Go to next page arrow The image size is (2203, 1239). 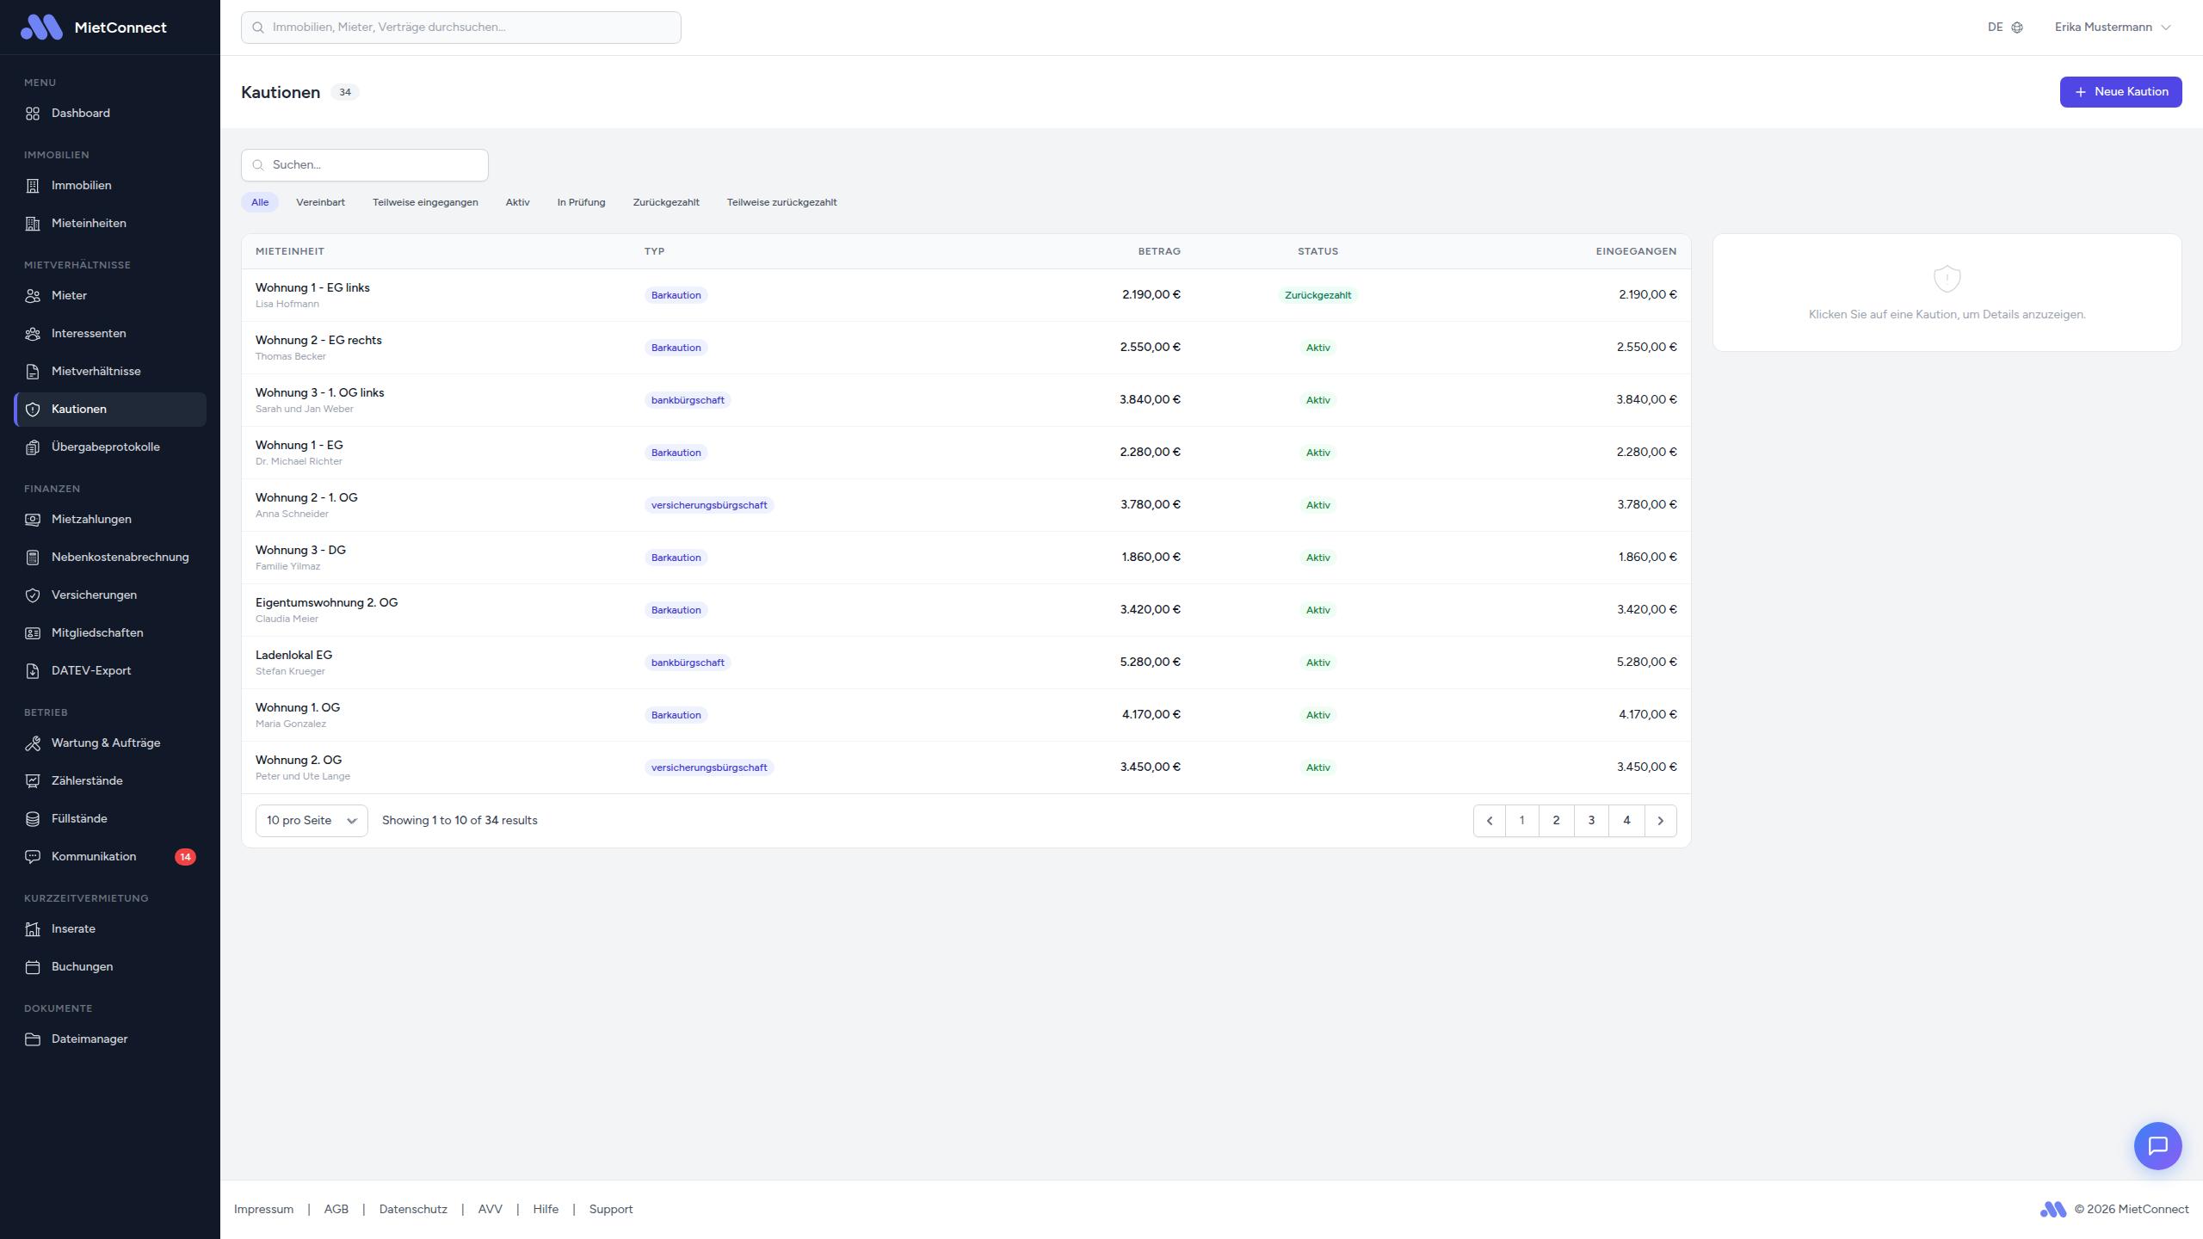pyautogui.click(x=1660, y=820)
